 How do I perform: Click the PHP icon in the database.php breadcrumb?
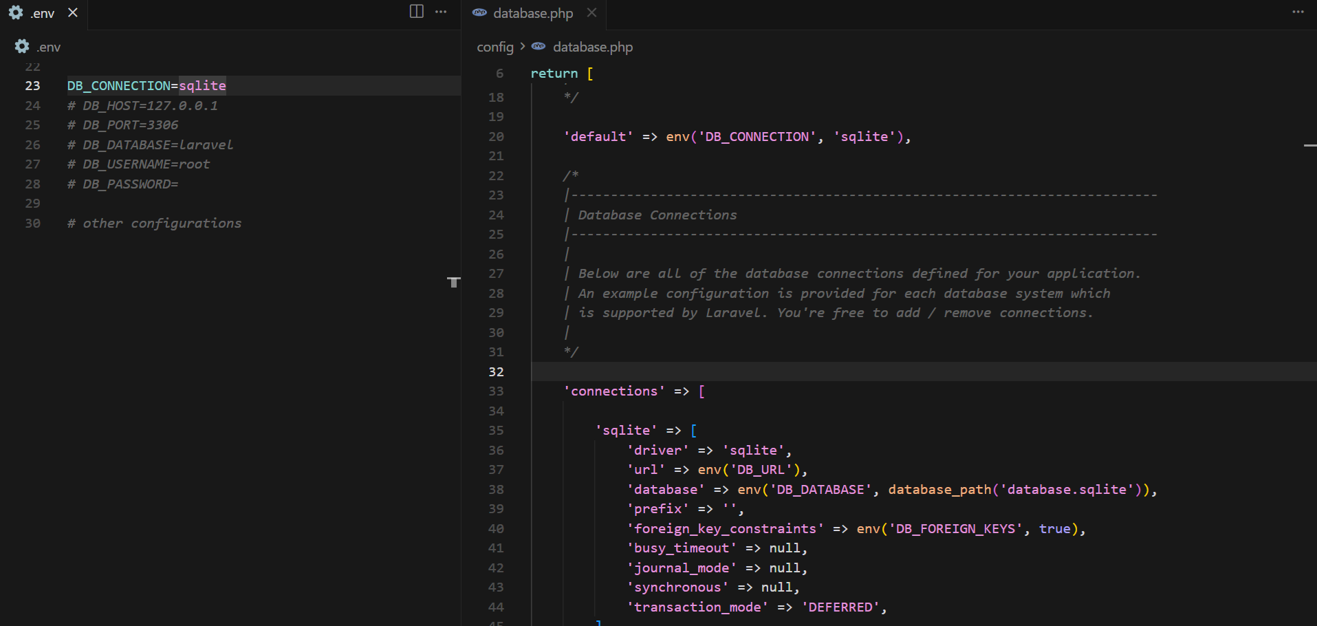point(538,47)
